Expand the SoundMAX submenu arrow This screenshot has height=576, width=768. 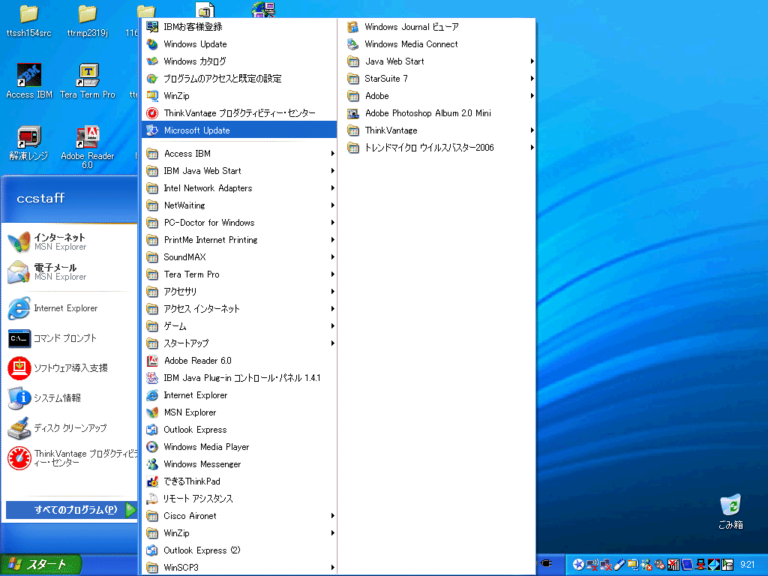332,257
